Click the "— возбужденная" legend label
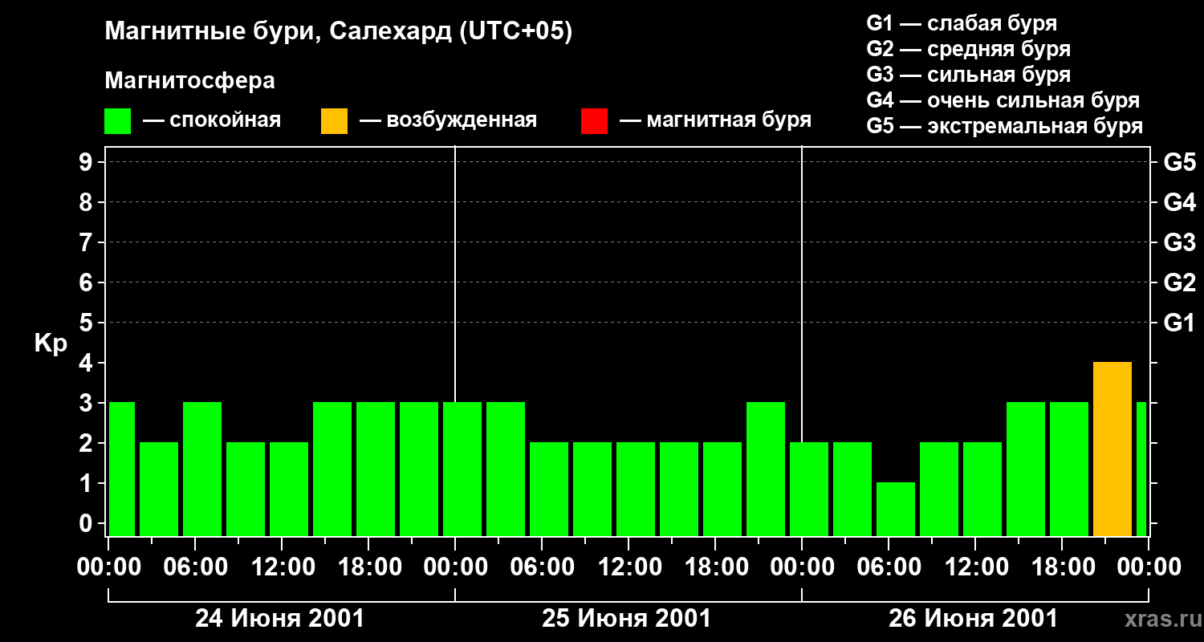The width and height of the screenshot is (1204, 642). point(448,121)
